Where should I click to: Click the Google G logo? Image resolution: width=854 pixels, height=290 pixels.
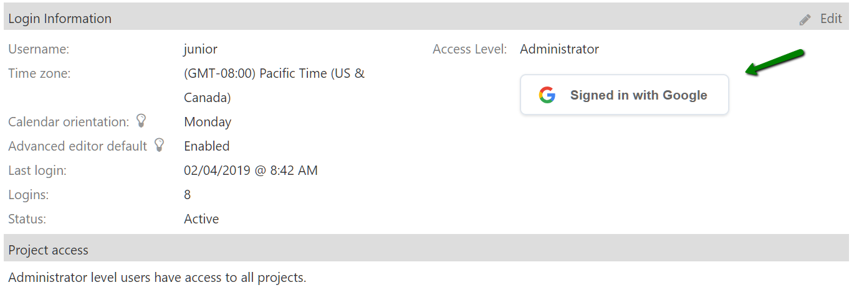547,95
